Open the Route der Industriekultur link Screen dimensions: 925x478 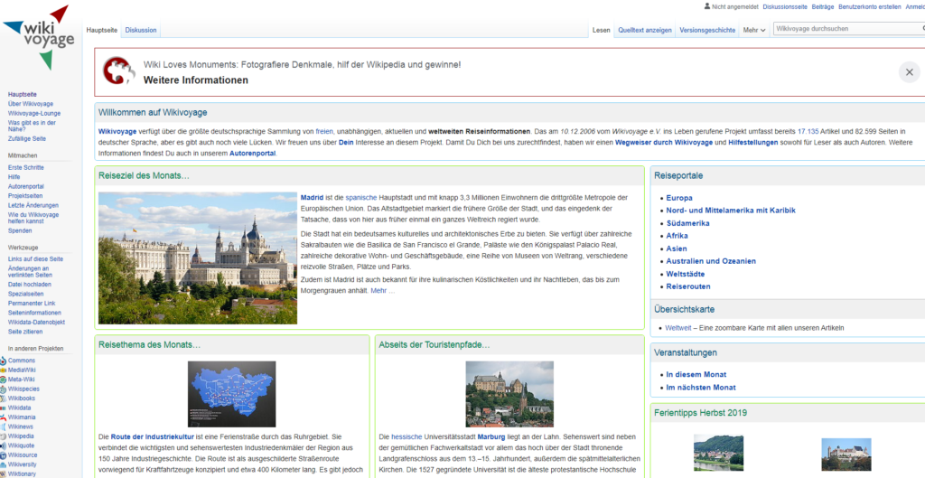(152, 437)
